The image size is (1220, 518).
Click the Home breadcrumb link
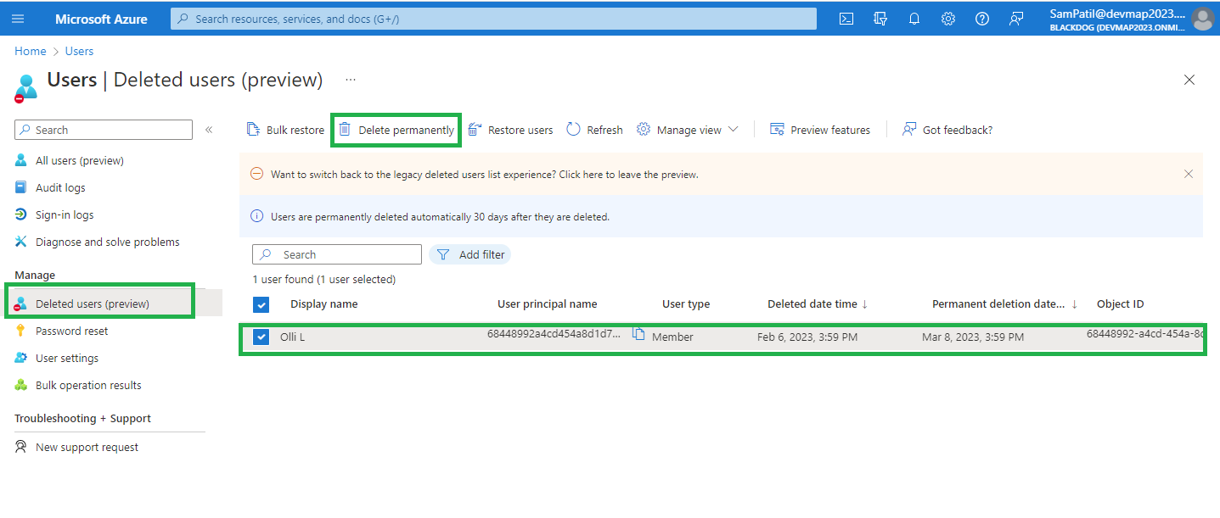31,51
